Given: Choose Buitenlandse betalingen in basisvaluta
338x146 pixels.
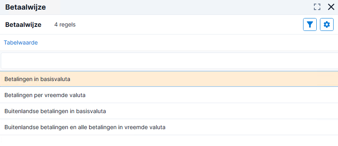Looking at the screenshot, I should pyautogui.click(x=169, y=111).
